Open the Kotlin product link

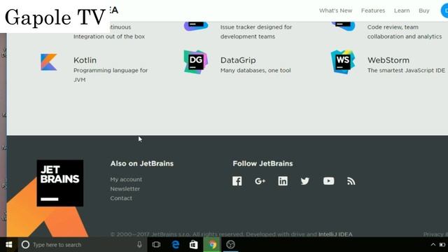[x=85, y=60]
